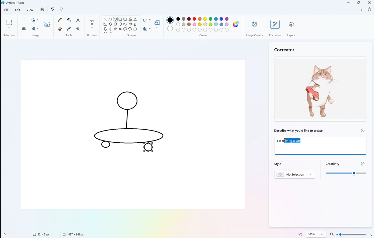
Task: Toggle the Cocreator panel button
Action: point(275,24)
